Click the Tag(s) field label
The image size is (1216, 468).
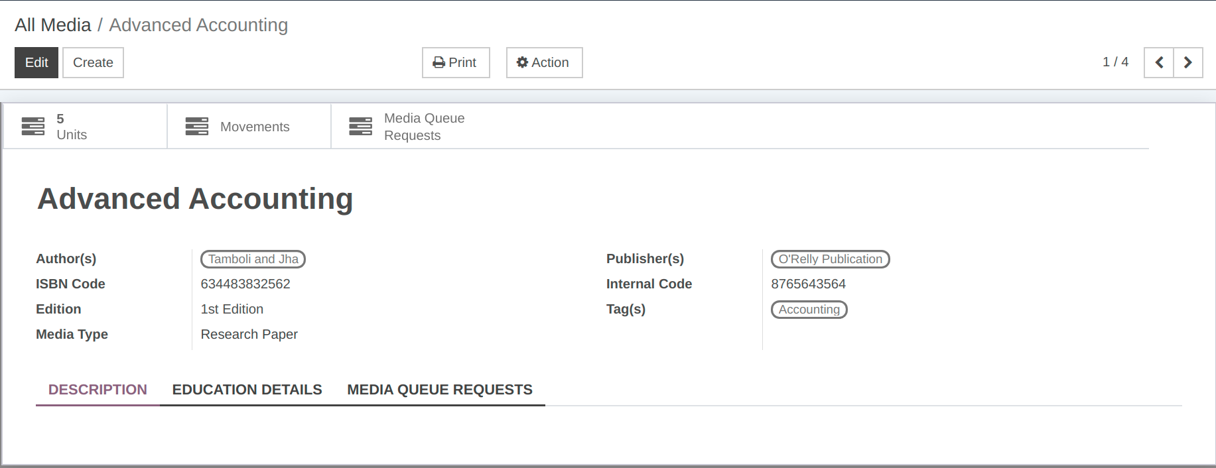pyautogui.click(x=626, y=309)
